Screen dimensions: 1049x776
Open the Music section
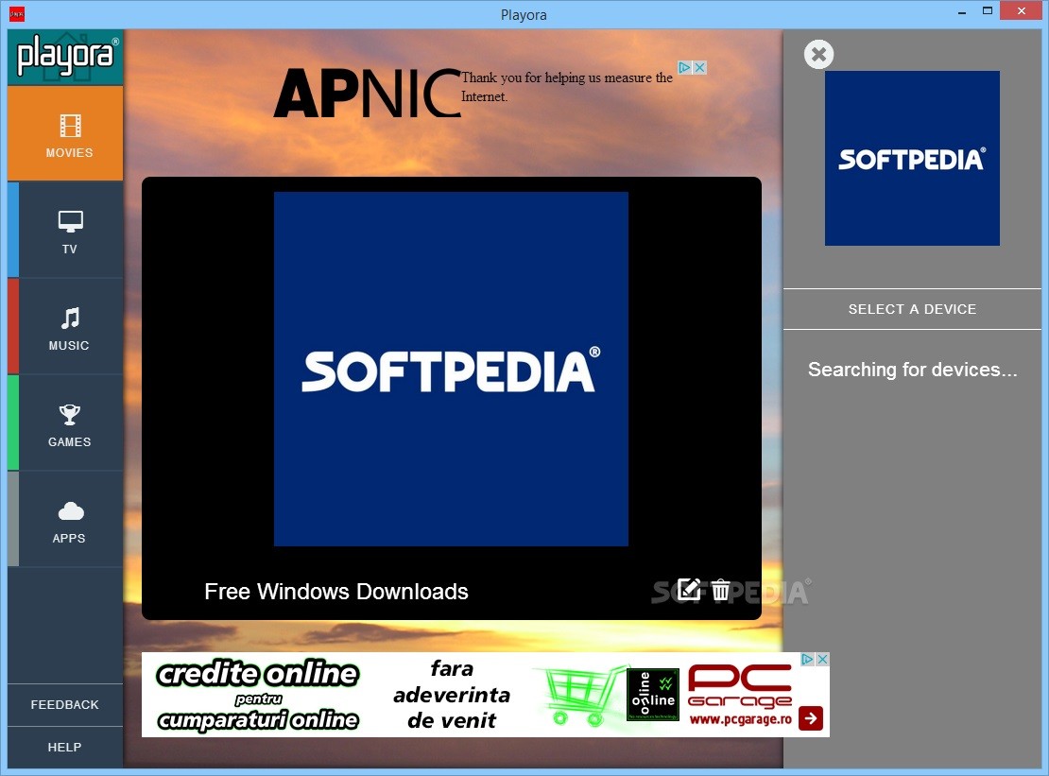click(x=65, y=326)
